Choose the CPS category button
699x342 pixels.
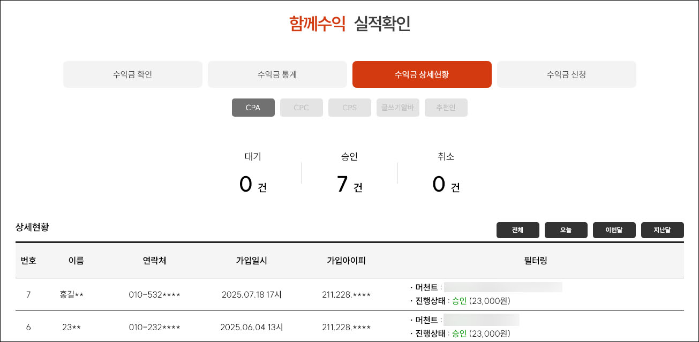pos(349,108)
